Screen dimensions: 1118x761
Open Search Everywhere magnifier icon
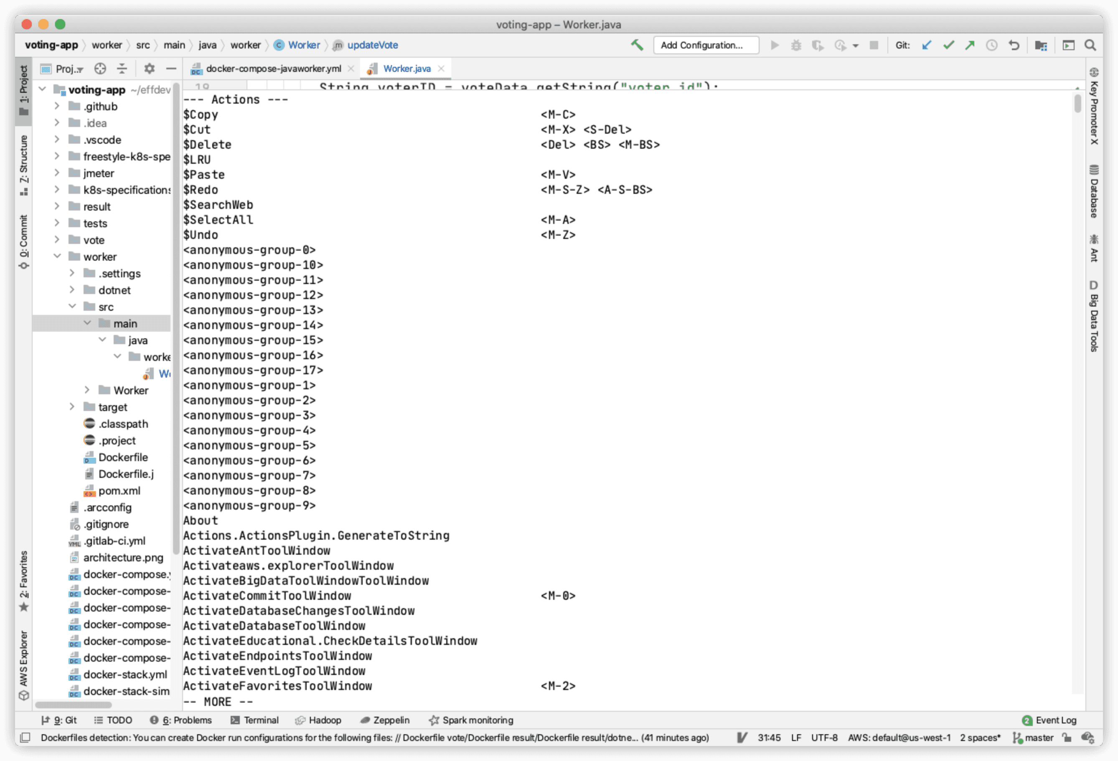pyautogui.click(x=1090, y=45)
